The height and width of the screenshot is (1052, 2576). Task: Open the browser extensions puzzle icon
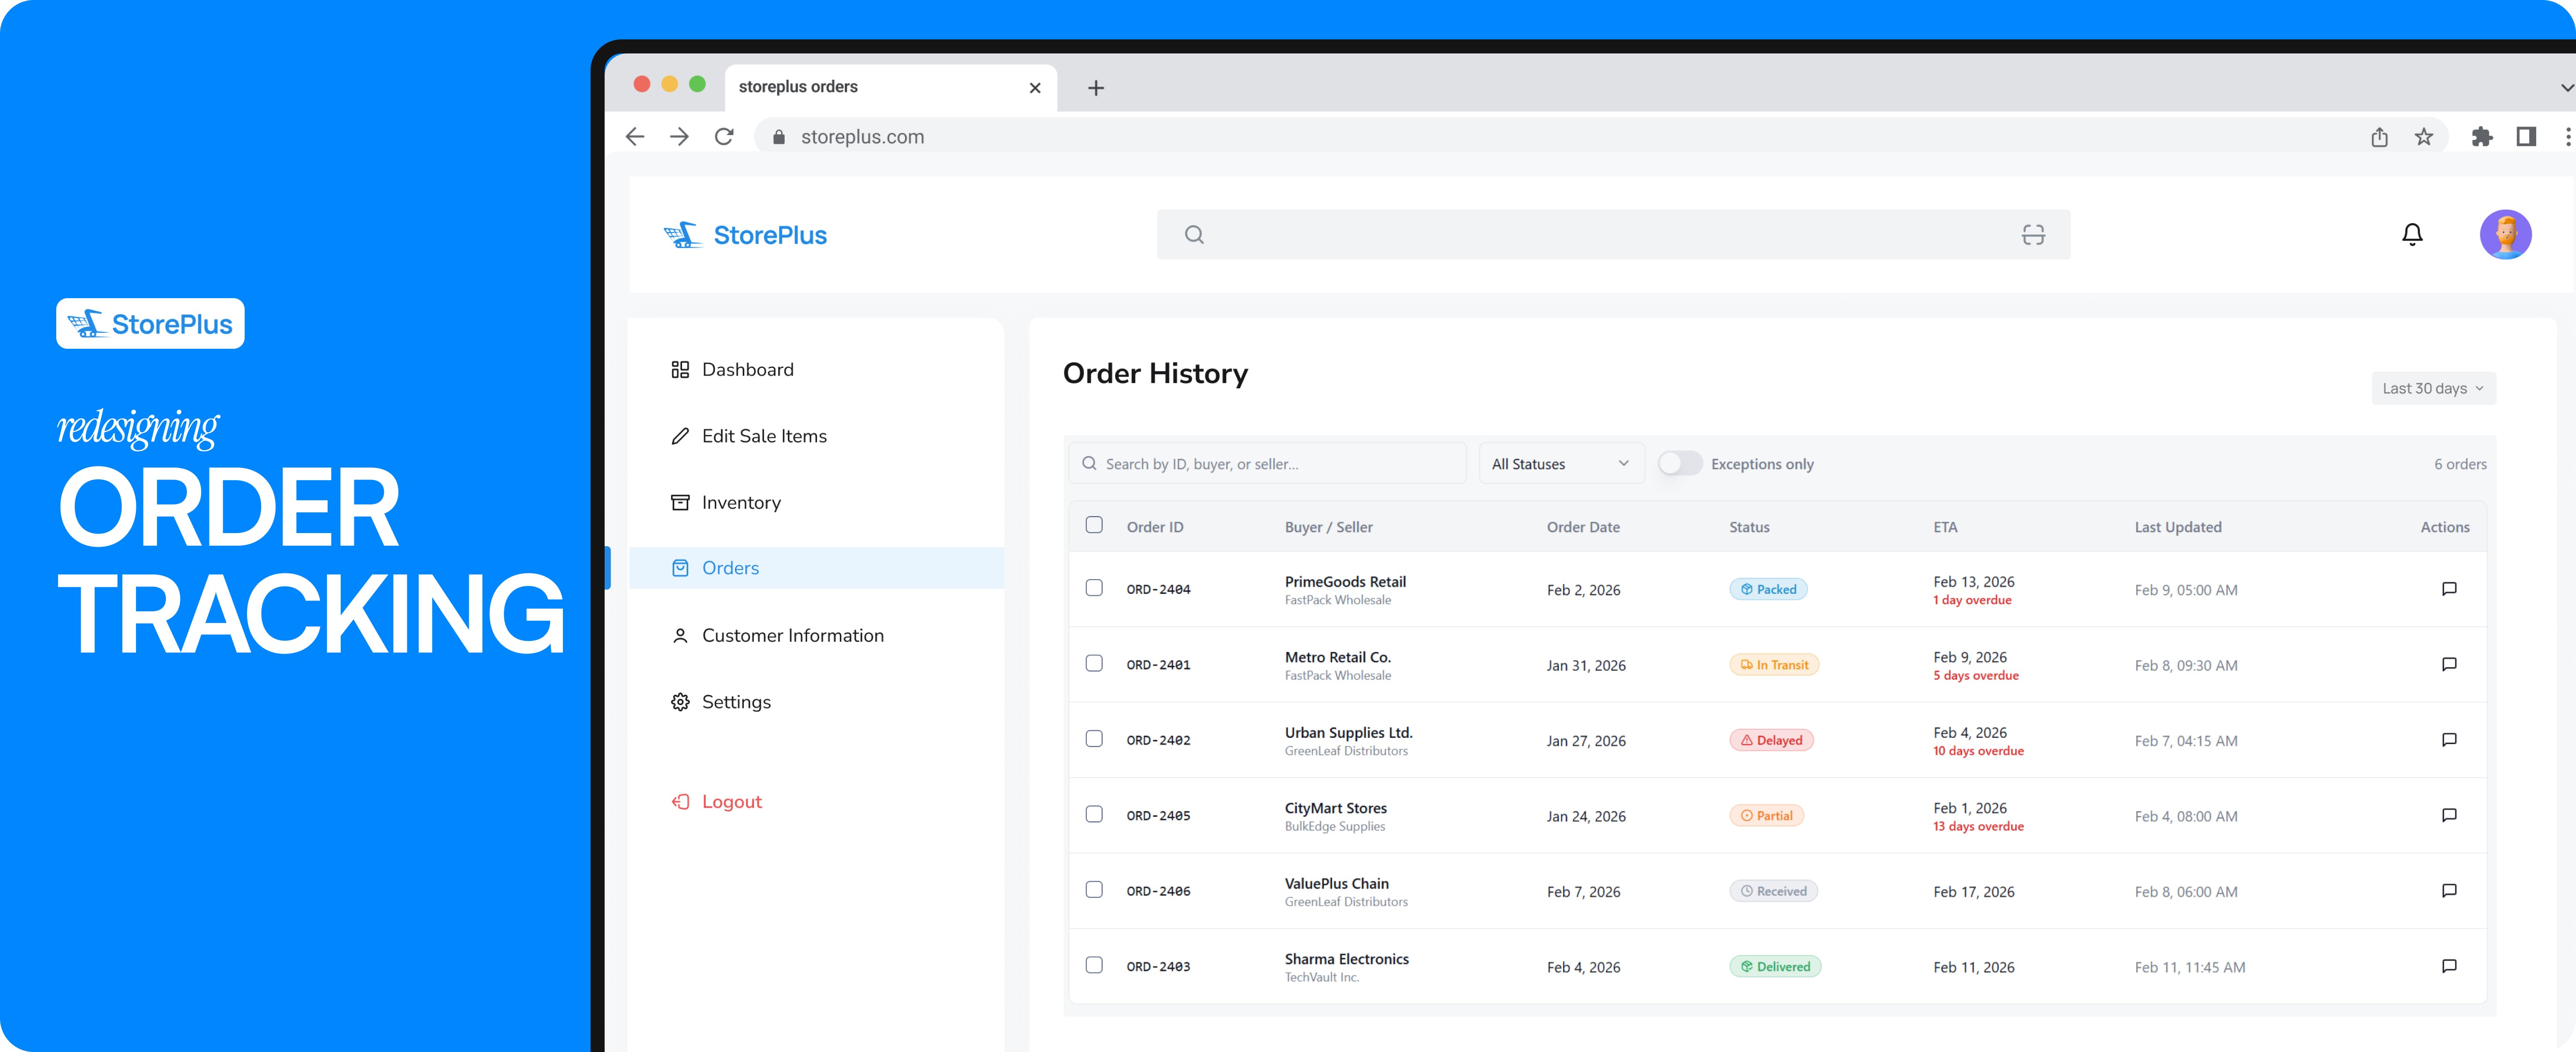pyautogui.click(x=2481, y=137)
